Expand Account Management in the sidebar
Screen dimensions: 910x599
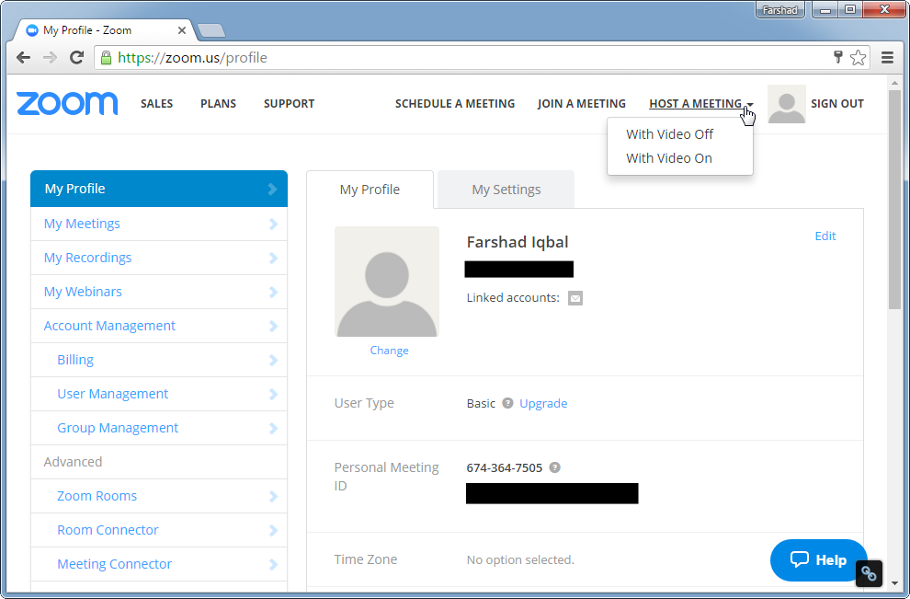click(109, 326)
